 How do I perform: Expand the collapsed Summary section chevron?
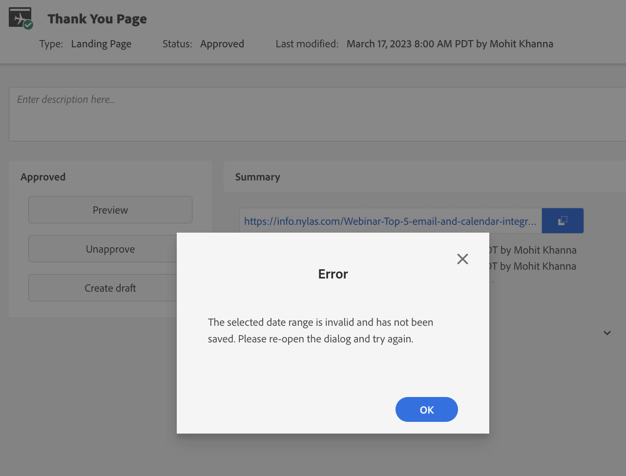[x=607, y=333]
